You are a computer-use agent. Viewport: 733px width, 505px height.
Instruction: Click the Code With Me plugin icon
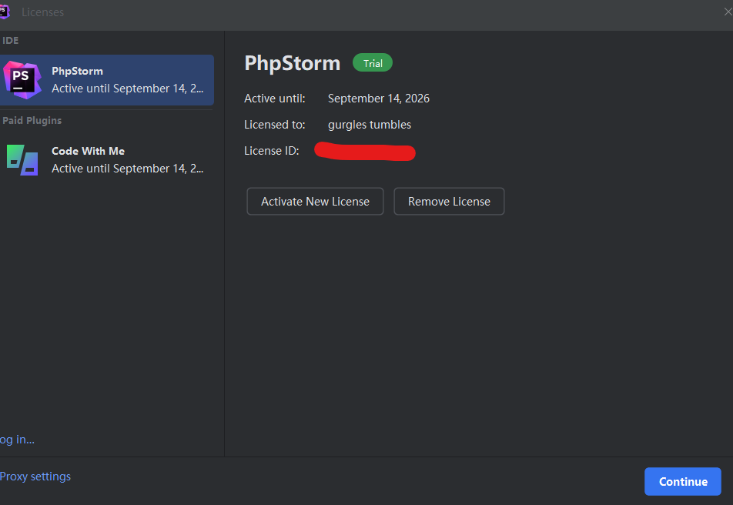(22, 160)
